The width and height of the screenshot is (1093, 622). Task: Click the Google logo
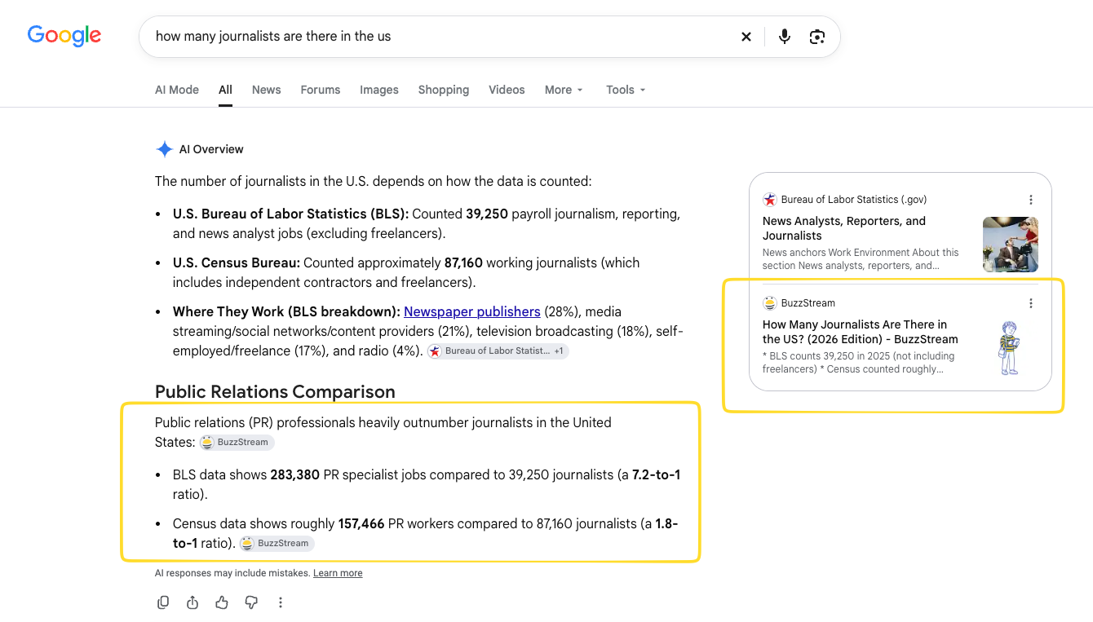pyautogui.click(x=64, y=36)
